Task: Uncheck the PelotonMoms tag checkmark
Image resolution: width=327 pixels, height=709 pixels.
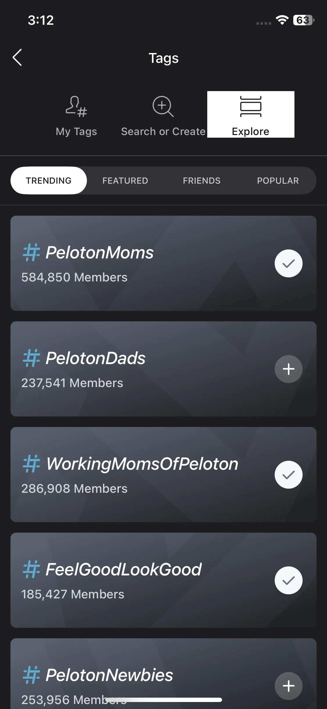Action: [288, 263]
